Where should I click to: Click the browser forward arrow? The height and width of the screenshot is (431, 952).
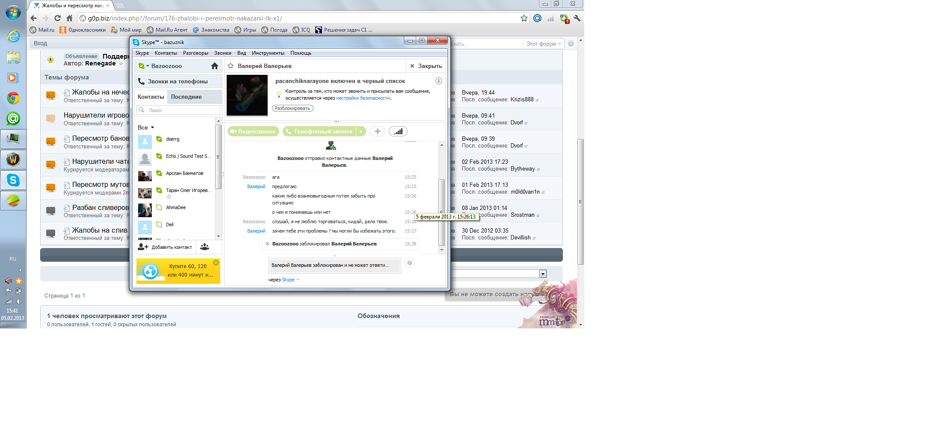(x=46, y=18)
